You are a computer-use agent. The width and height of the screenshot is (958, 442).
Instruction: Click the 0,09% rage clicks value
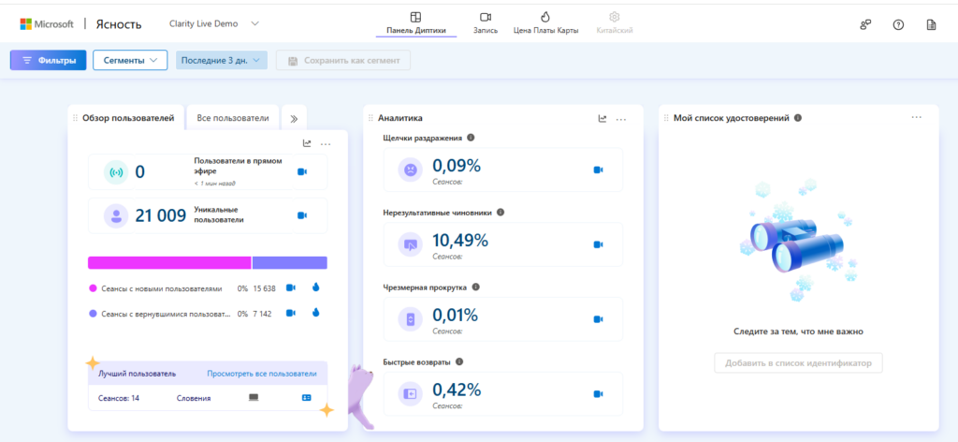[457, 166]
